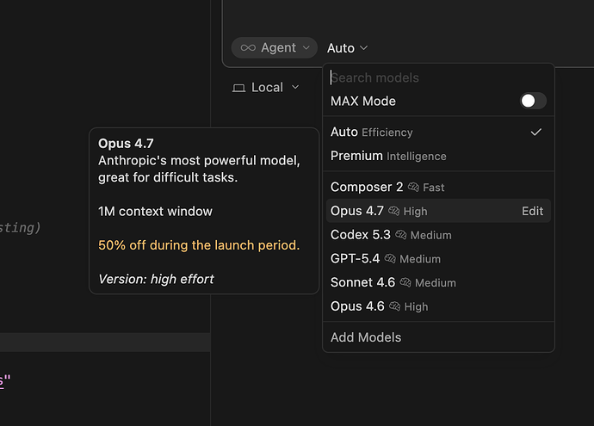Open the Auto model selector dropdown

(x=347, y=48)
